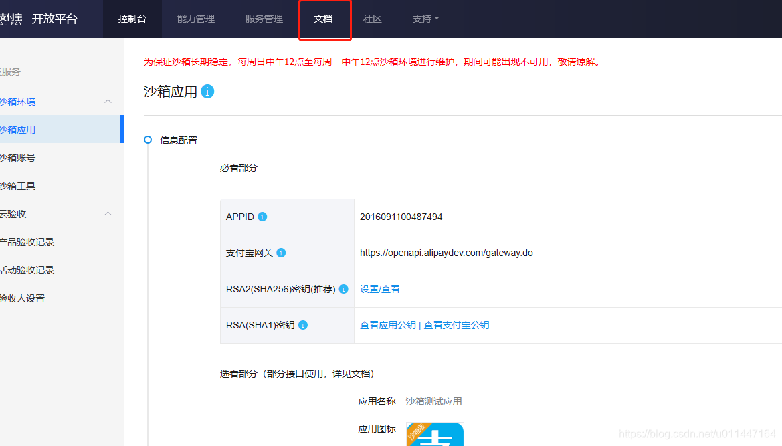Collapse the 云验收 sidebar section chevron
The height and width of the screenshot is (446, 782).
click(108, 214)
